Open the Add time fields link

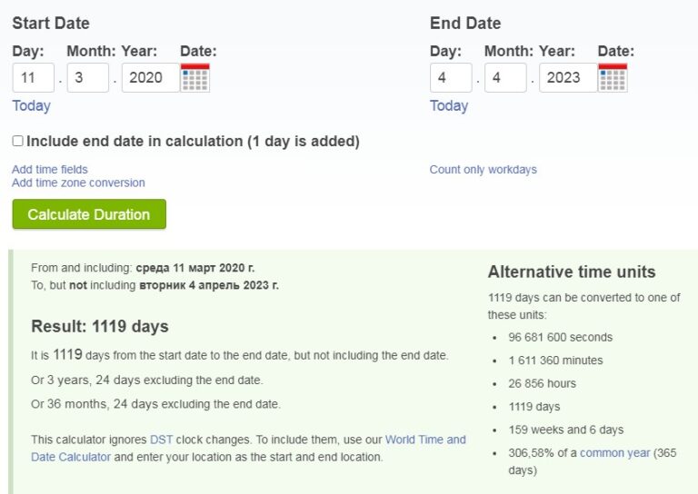click(x=50, y=170)
